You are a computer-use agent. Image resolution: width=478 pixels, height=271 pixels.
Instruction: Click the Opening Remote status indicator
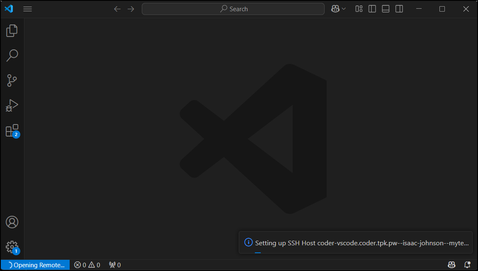[x=35, y=265]
